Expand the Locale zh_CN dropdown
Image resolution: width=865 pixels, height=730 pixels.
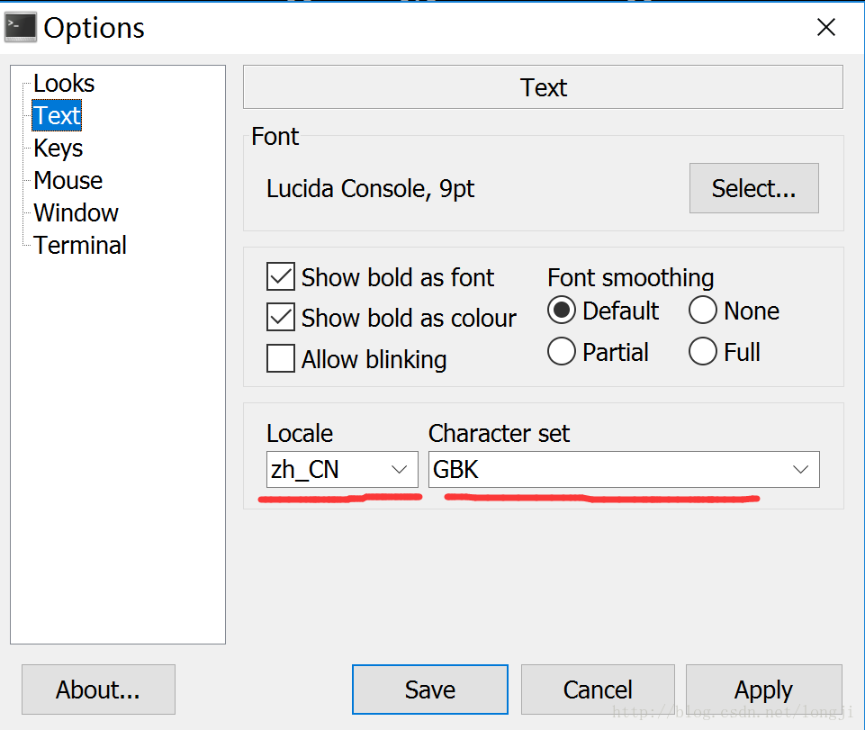point(342,470)
